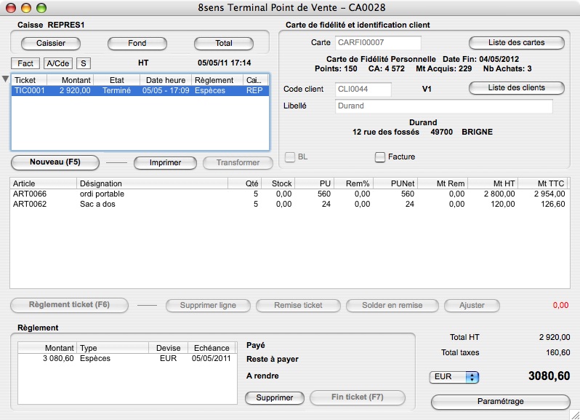Click the Libellé field containing Durand

pos(444,106)
